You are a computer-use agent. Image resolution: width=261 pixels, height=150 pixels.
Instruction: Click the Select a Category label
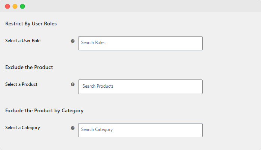[22, 128]
